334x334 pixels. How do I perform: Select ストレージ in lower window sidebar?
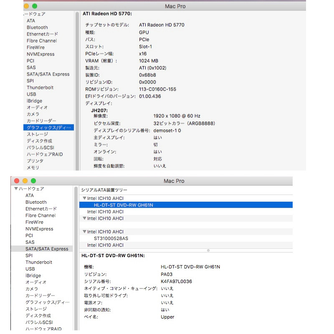pyautogui.click(x=36, y=309)
